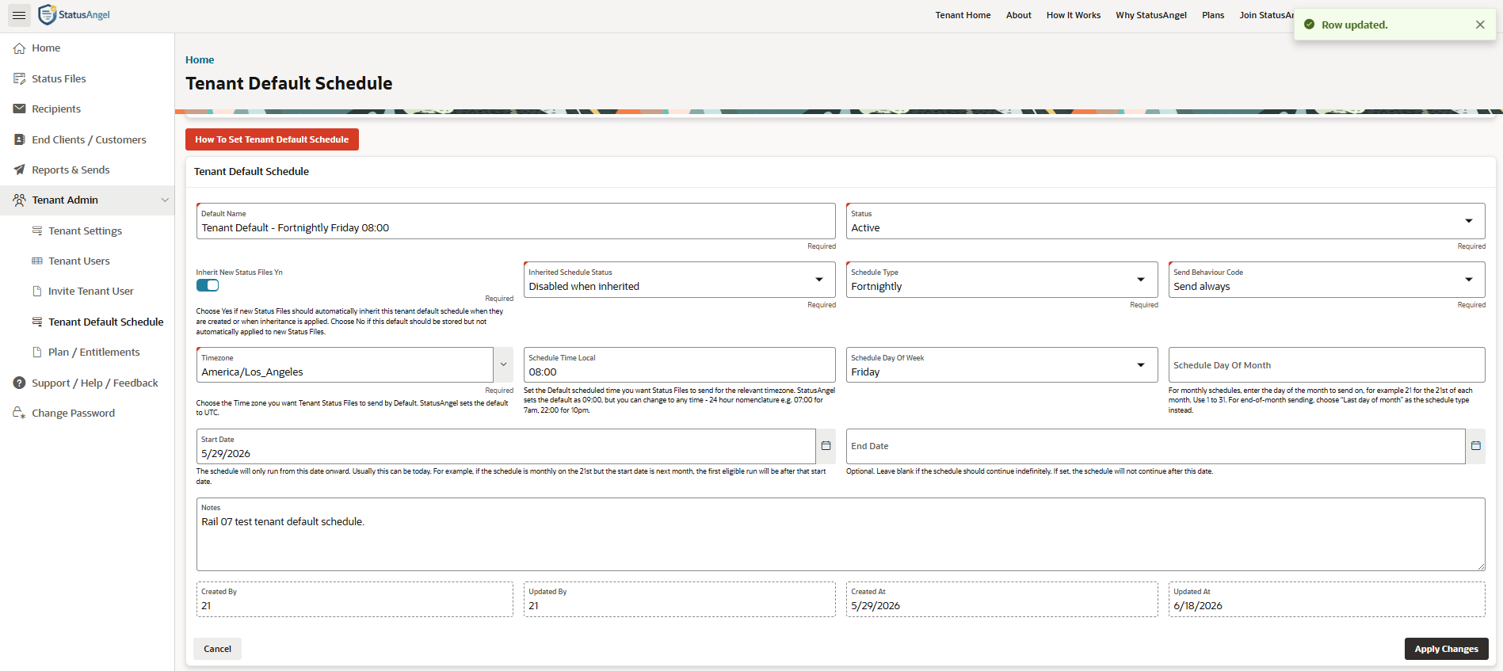Click the Support help question mark icon

pyautogui.click(x=20, y=383)
